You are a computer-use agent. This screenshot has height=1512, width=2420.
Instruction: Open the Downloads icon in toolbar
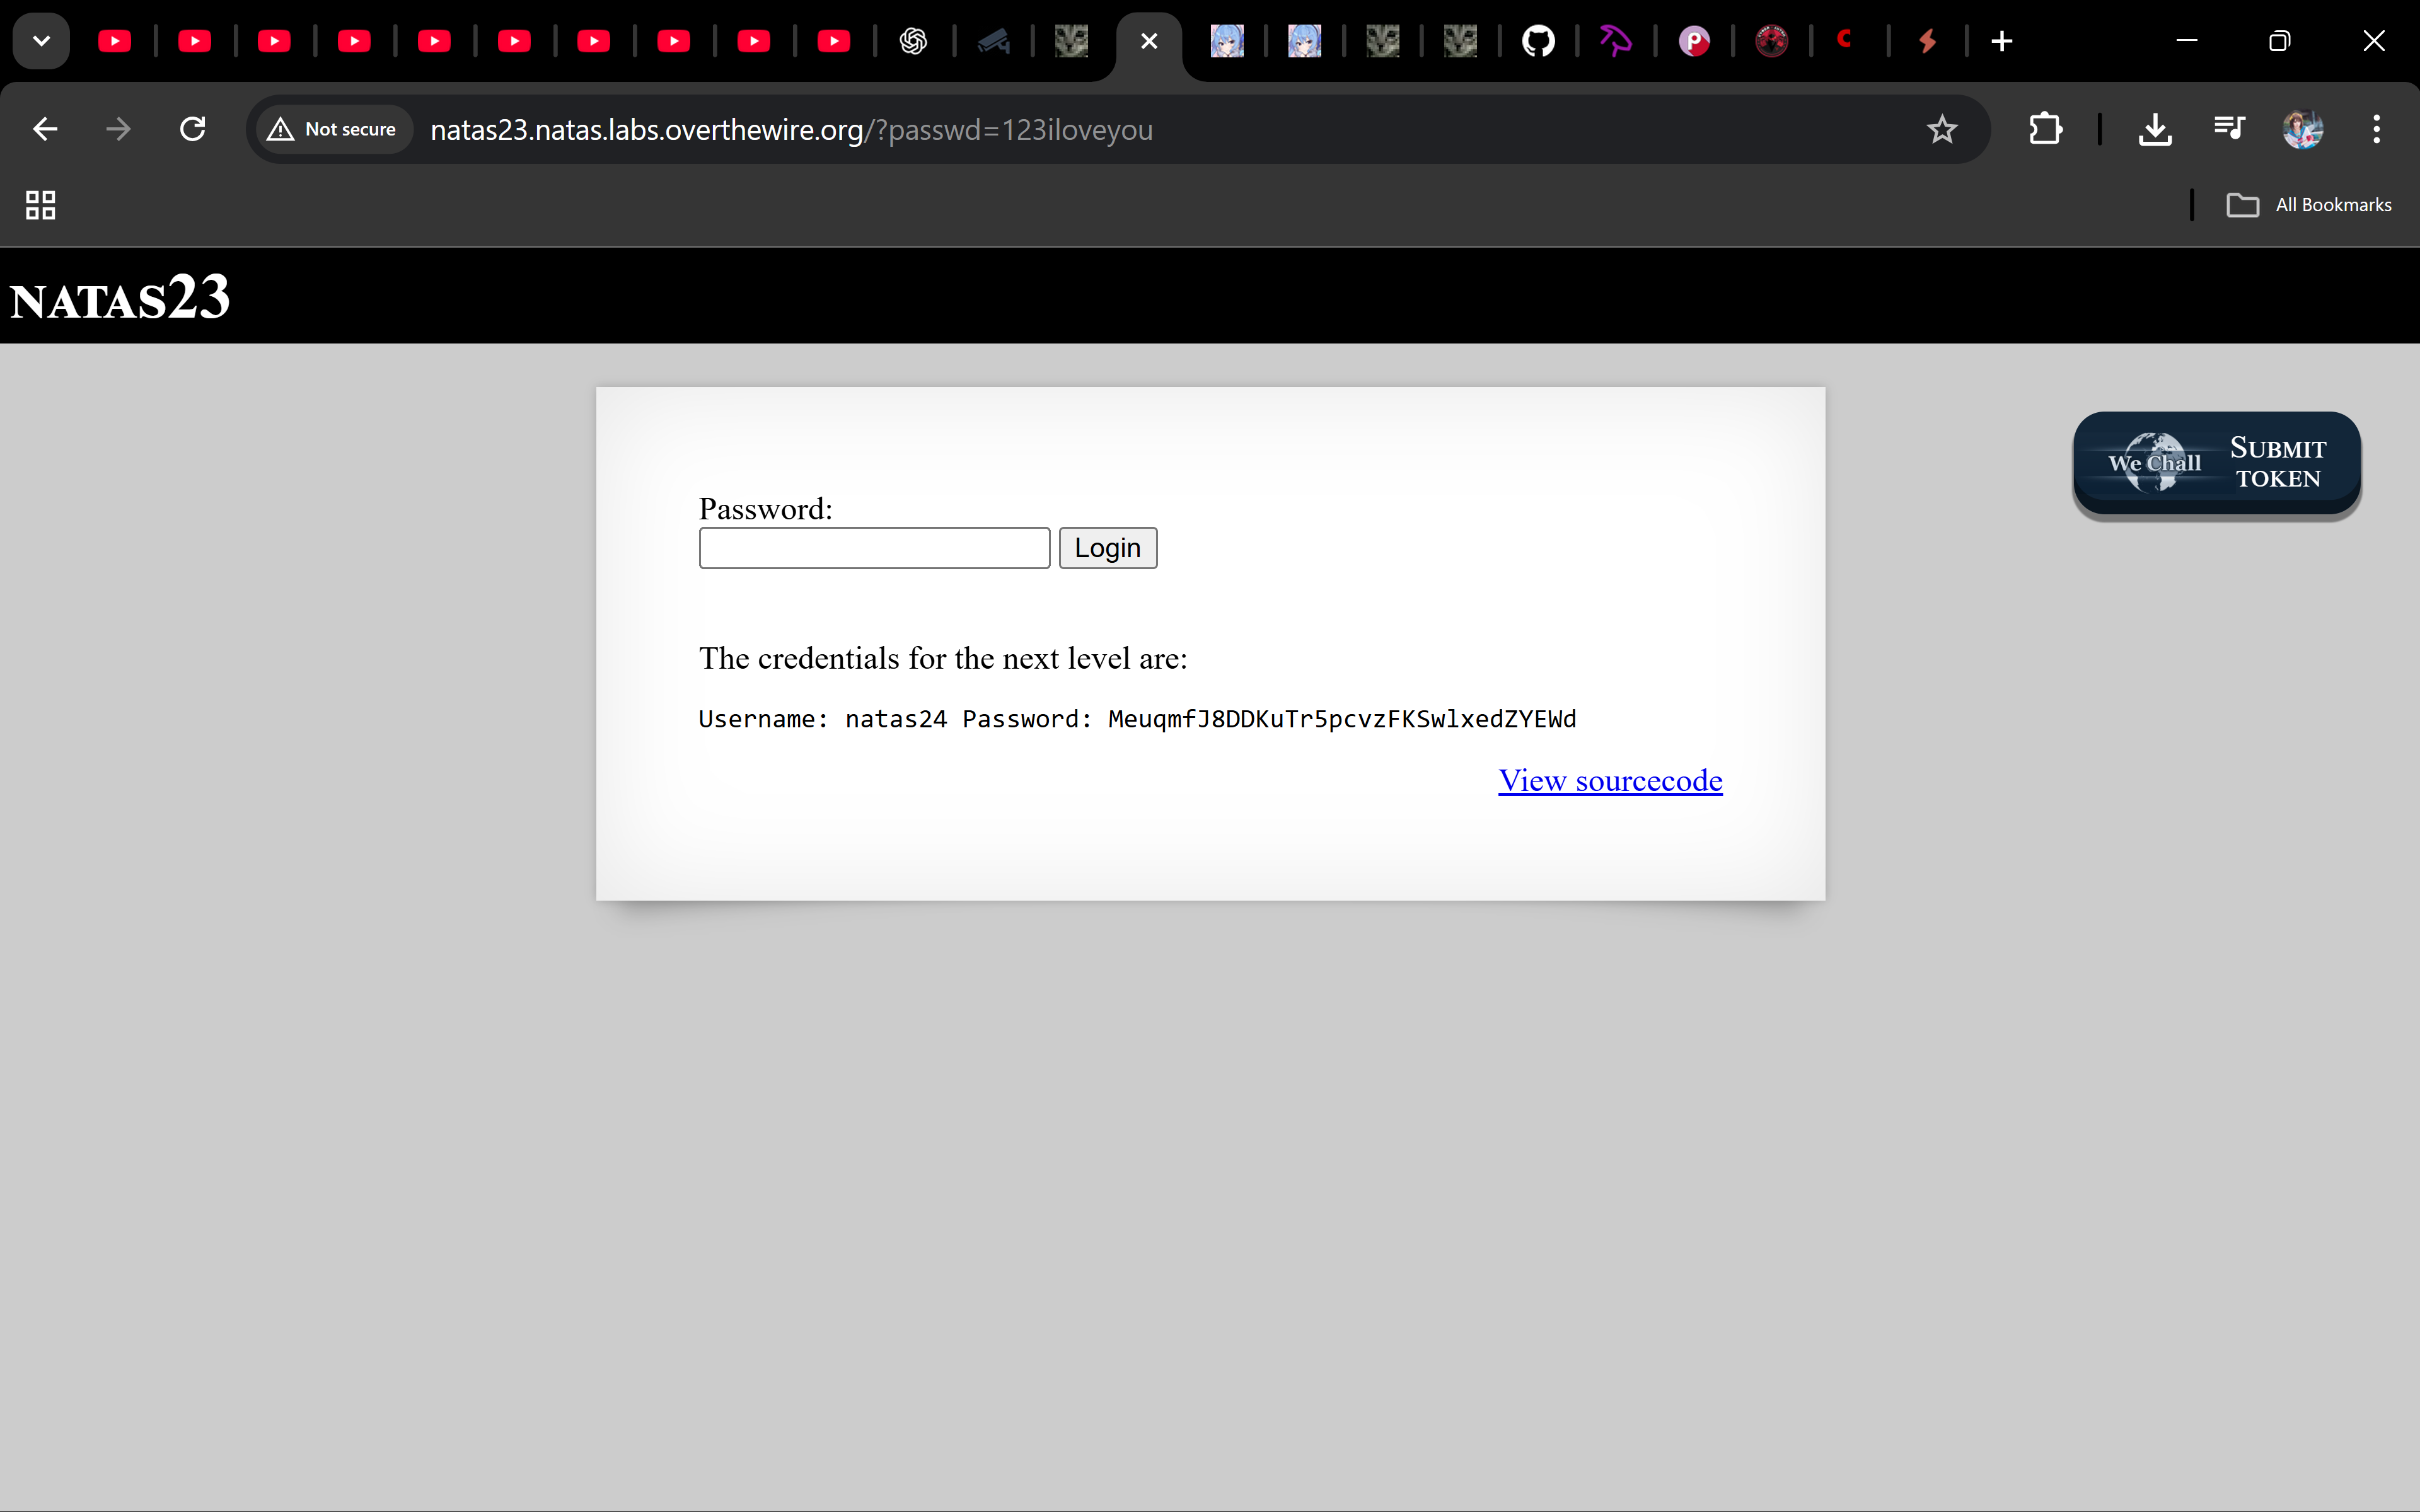[2155, 129]
